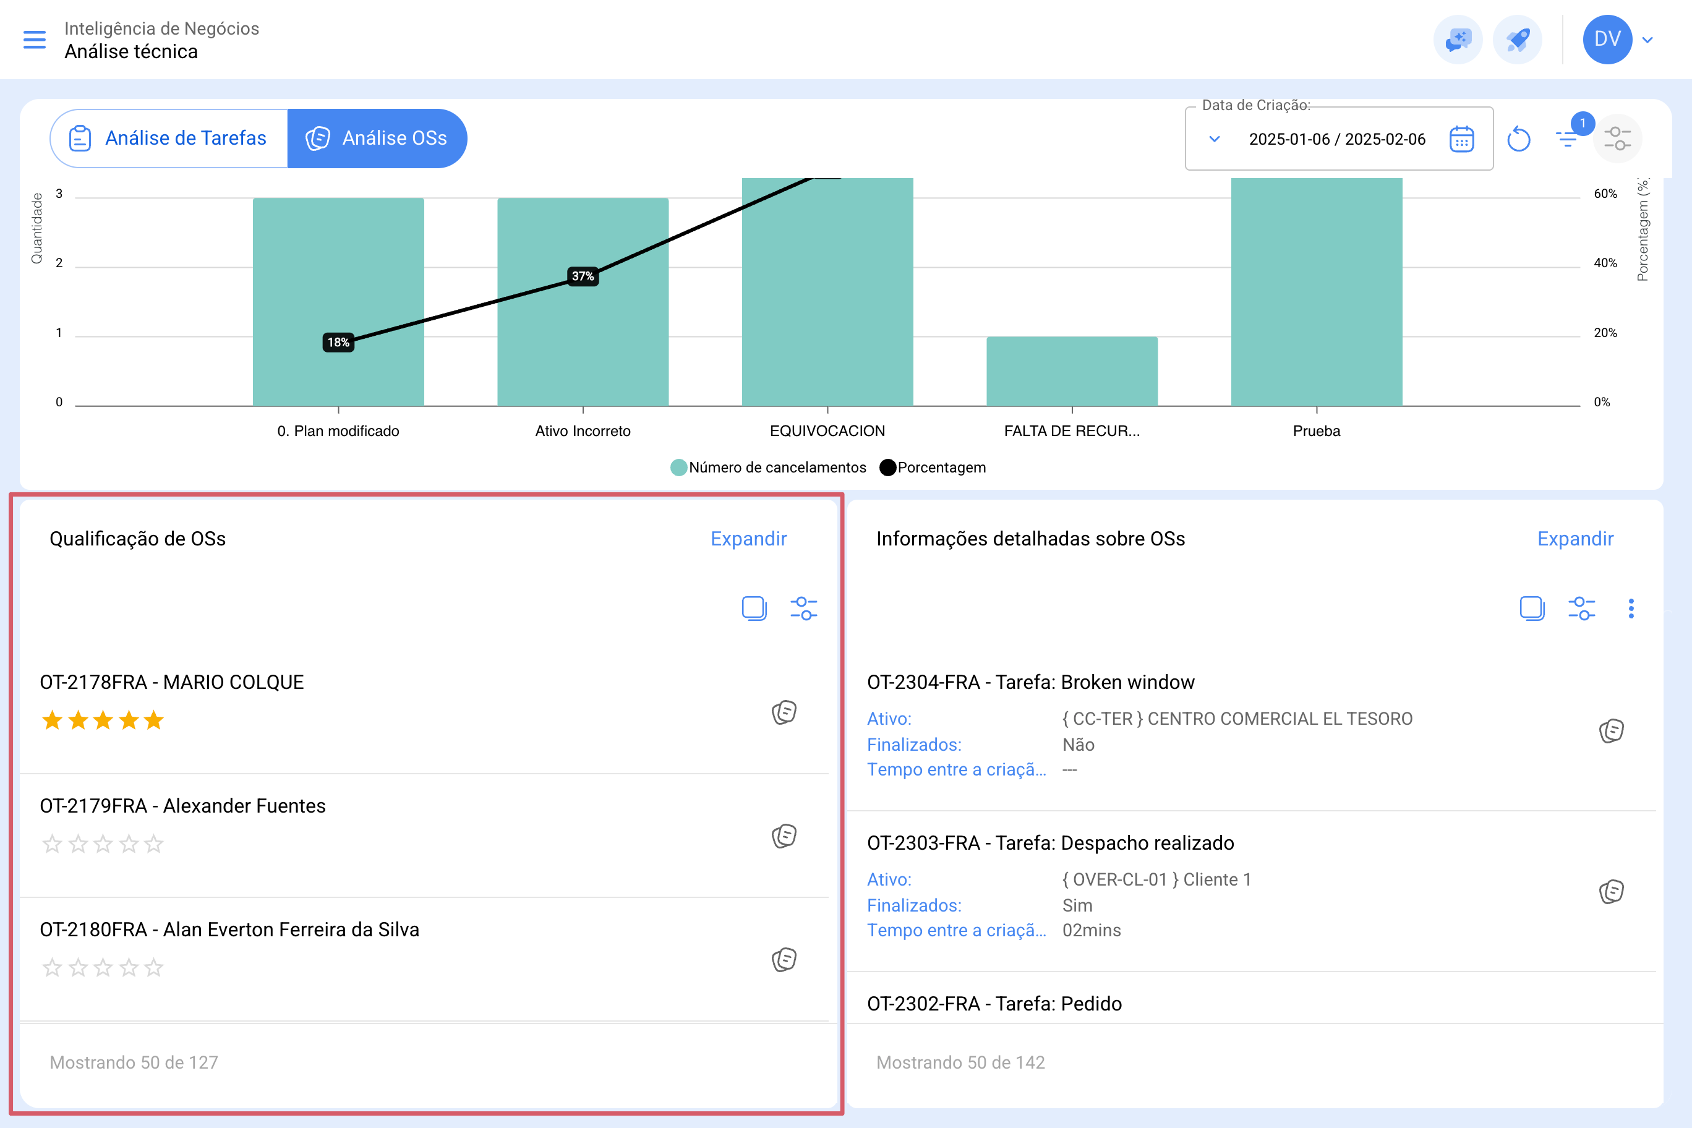Click the 0. Plan modificado axis label
Image resolution: width=1692 pixels, height=1128 pixels.
click(x=338, y=431)
